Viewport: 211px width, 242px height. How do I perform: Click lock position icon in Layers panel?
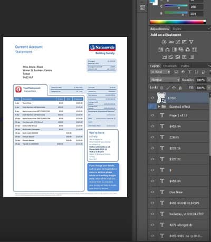(x=174, y=88)
